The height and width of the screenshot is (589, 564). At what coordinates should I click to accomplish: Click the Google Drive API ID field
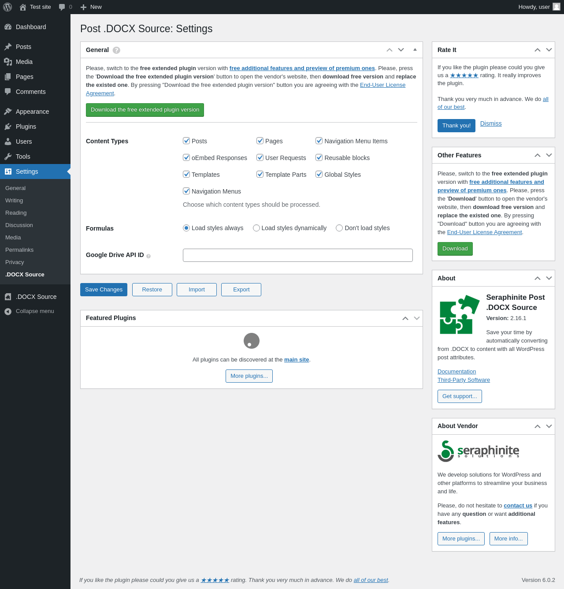pos(298,255)
